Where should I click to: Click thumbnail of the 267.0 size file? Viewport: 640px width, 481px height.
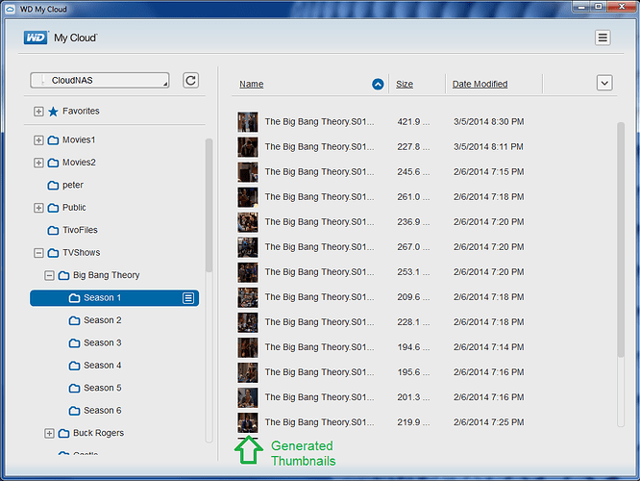(248, 247)
